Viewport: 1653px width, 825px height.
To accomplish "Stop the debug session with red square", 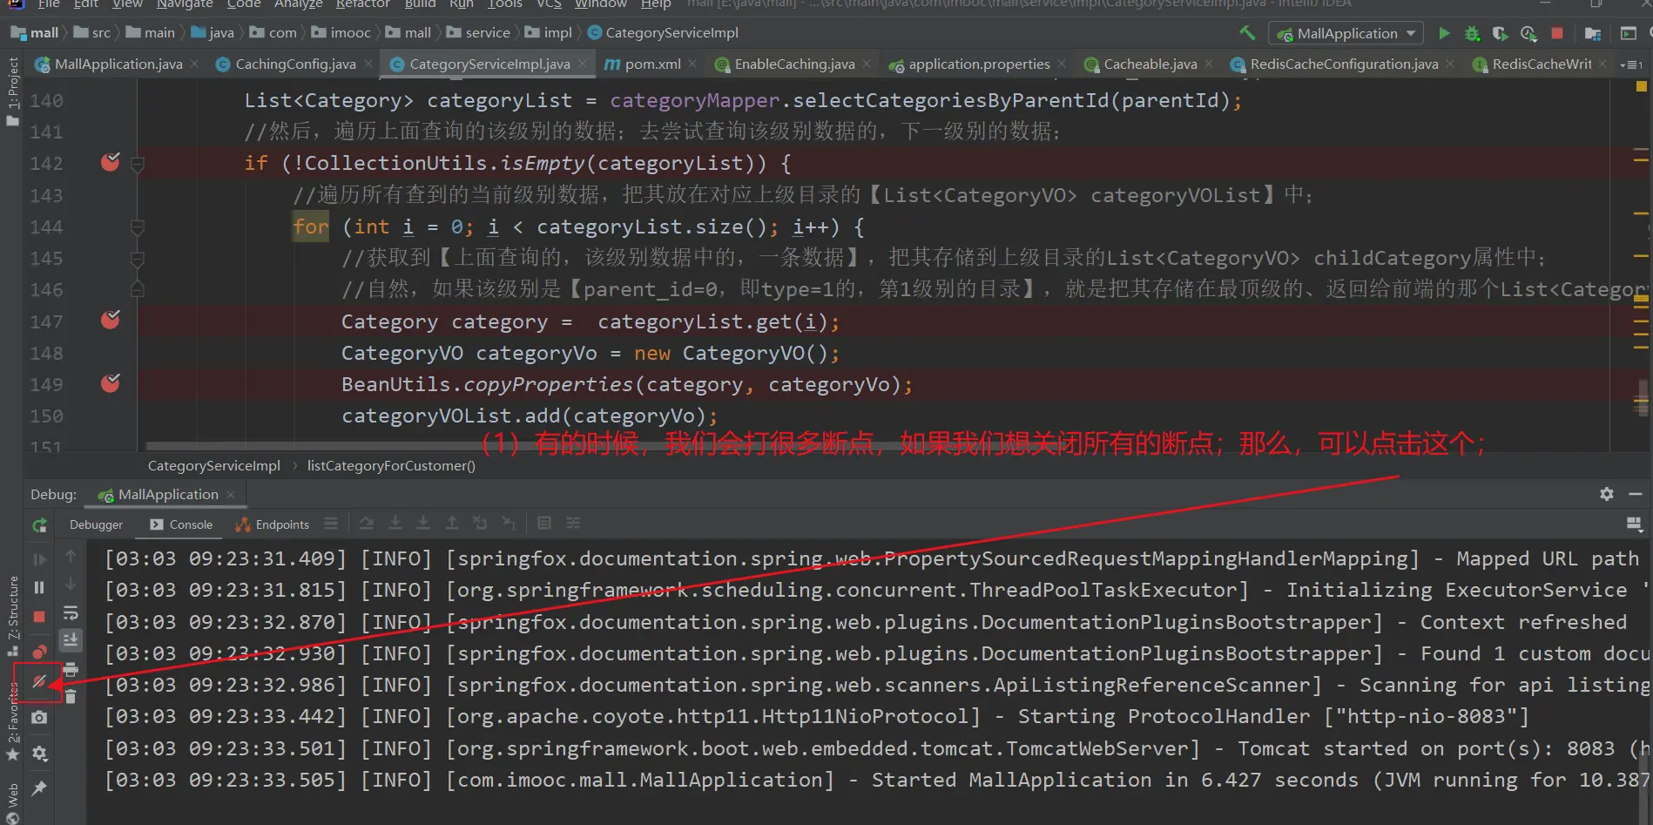I will pos(39,617).
